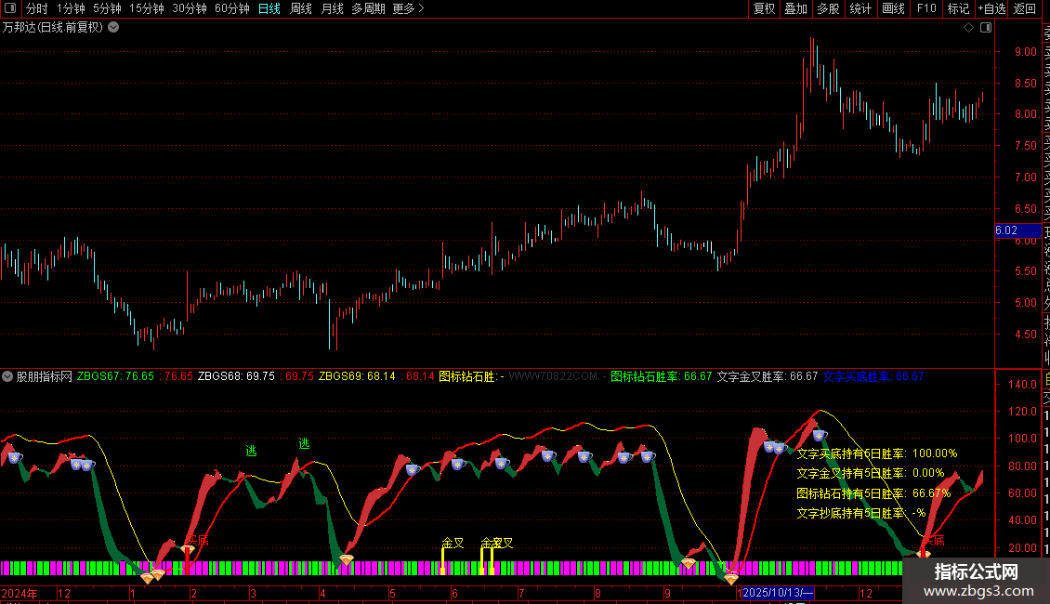Viewport: 1050px width, 604px height.
Task: Click the 文字买底胜率: 66.67 label
Action: [873, 376]
